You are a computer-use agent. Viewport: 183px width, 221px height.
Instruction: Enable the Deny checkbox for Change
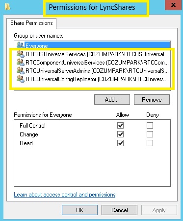pos(150,134)
